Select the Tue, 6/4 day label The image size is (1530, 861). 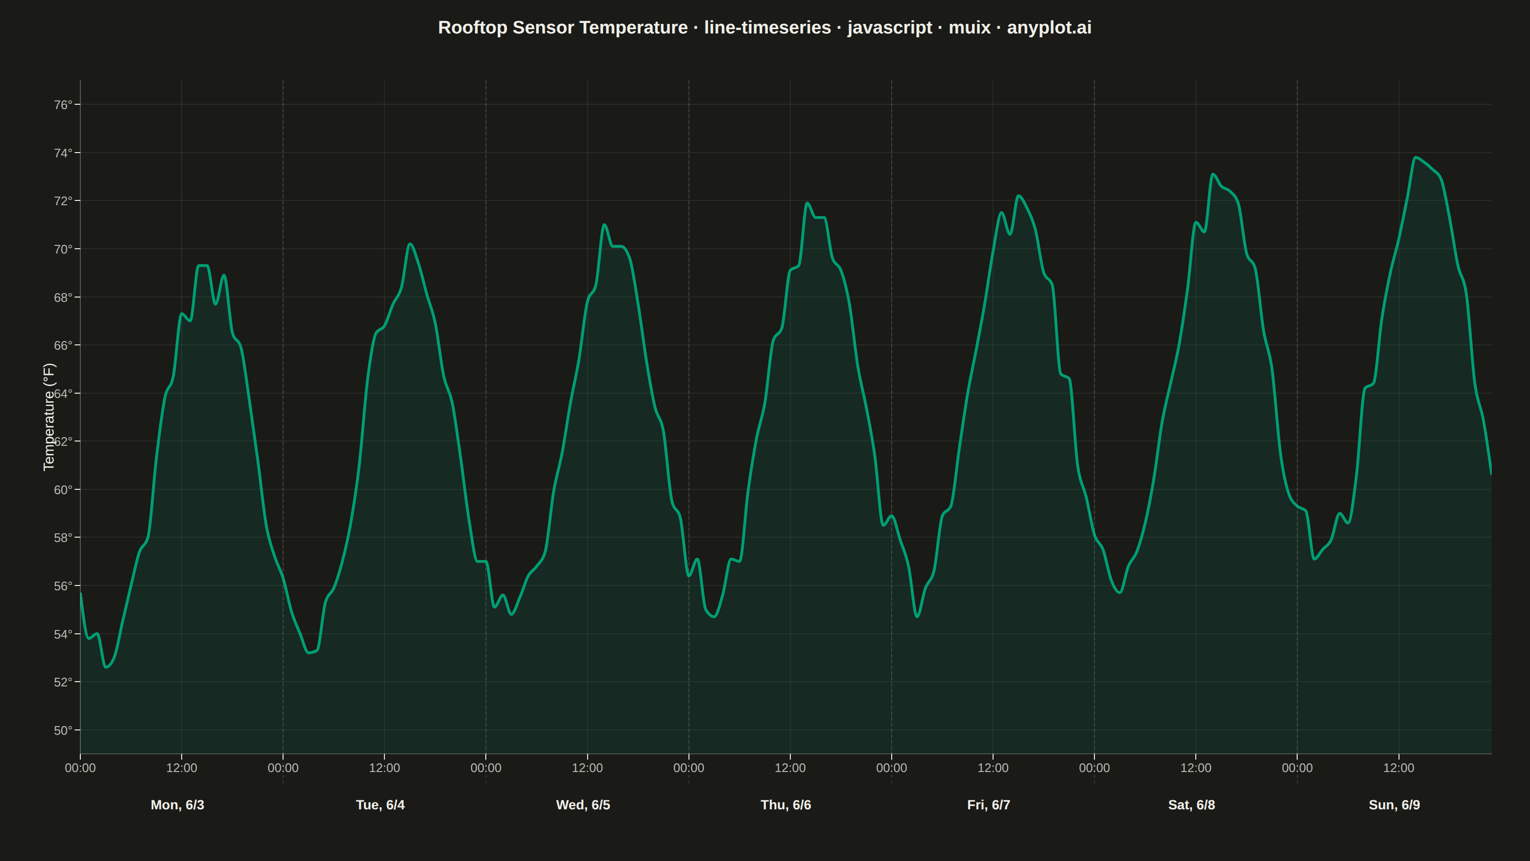(x=380, y=805)
